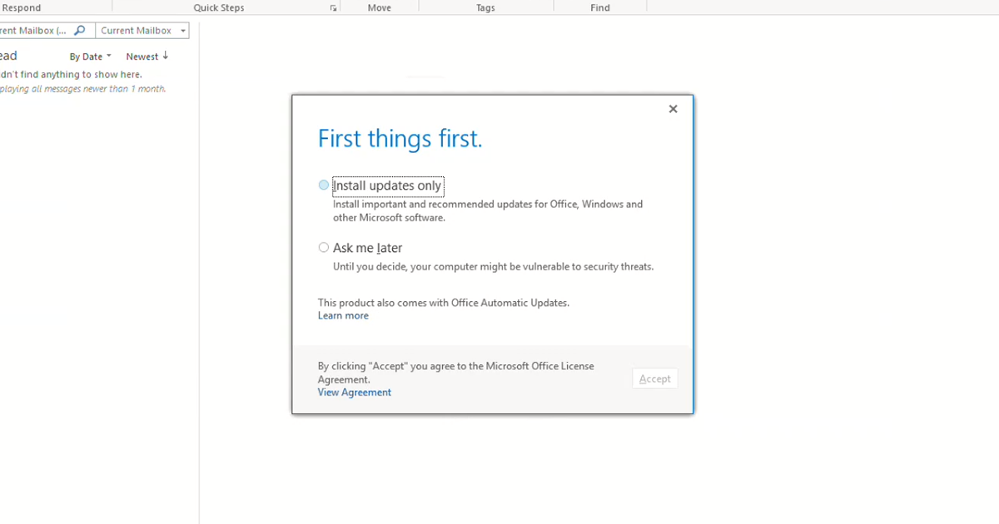Click the license agreement notice text
Screen dimensions: 999x524
[x=456, y=372]
